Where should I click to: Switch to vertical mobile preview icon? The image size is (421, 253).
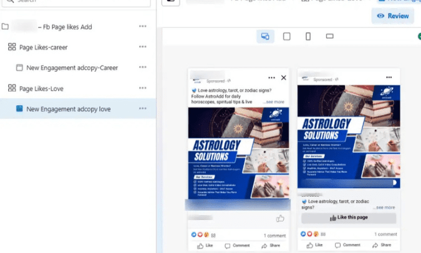(308, 36)
